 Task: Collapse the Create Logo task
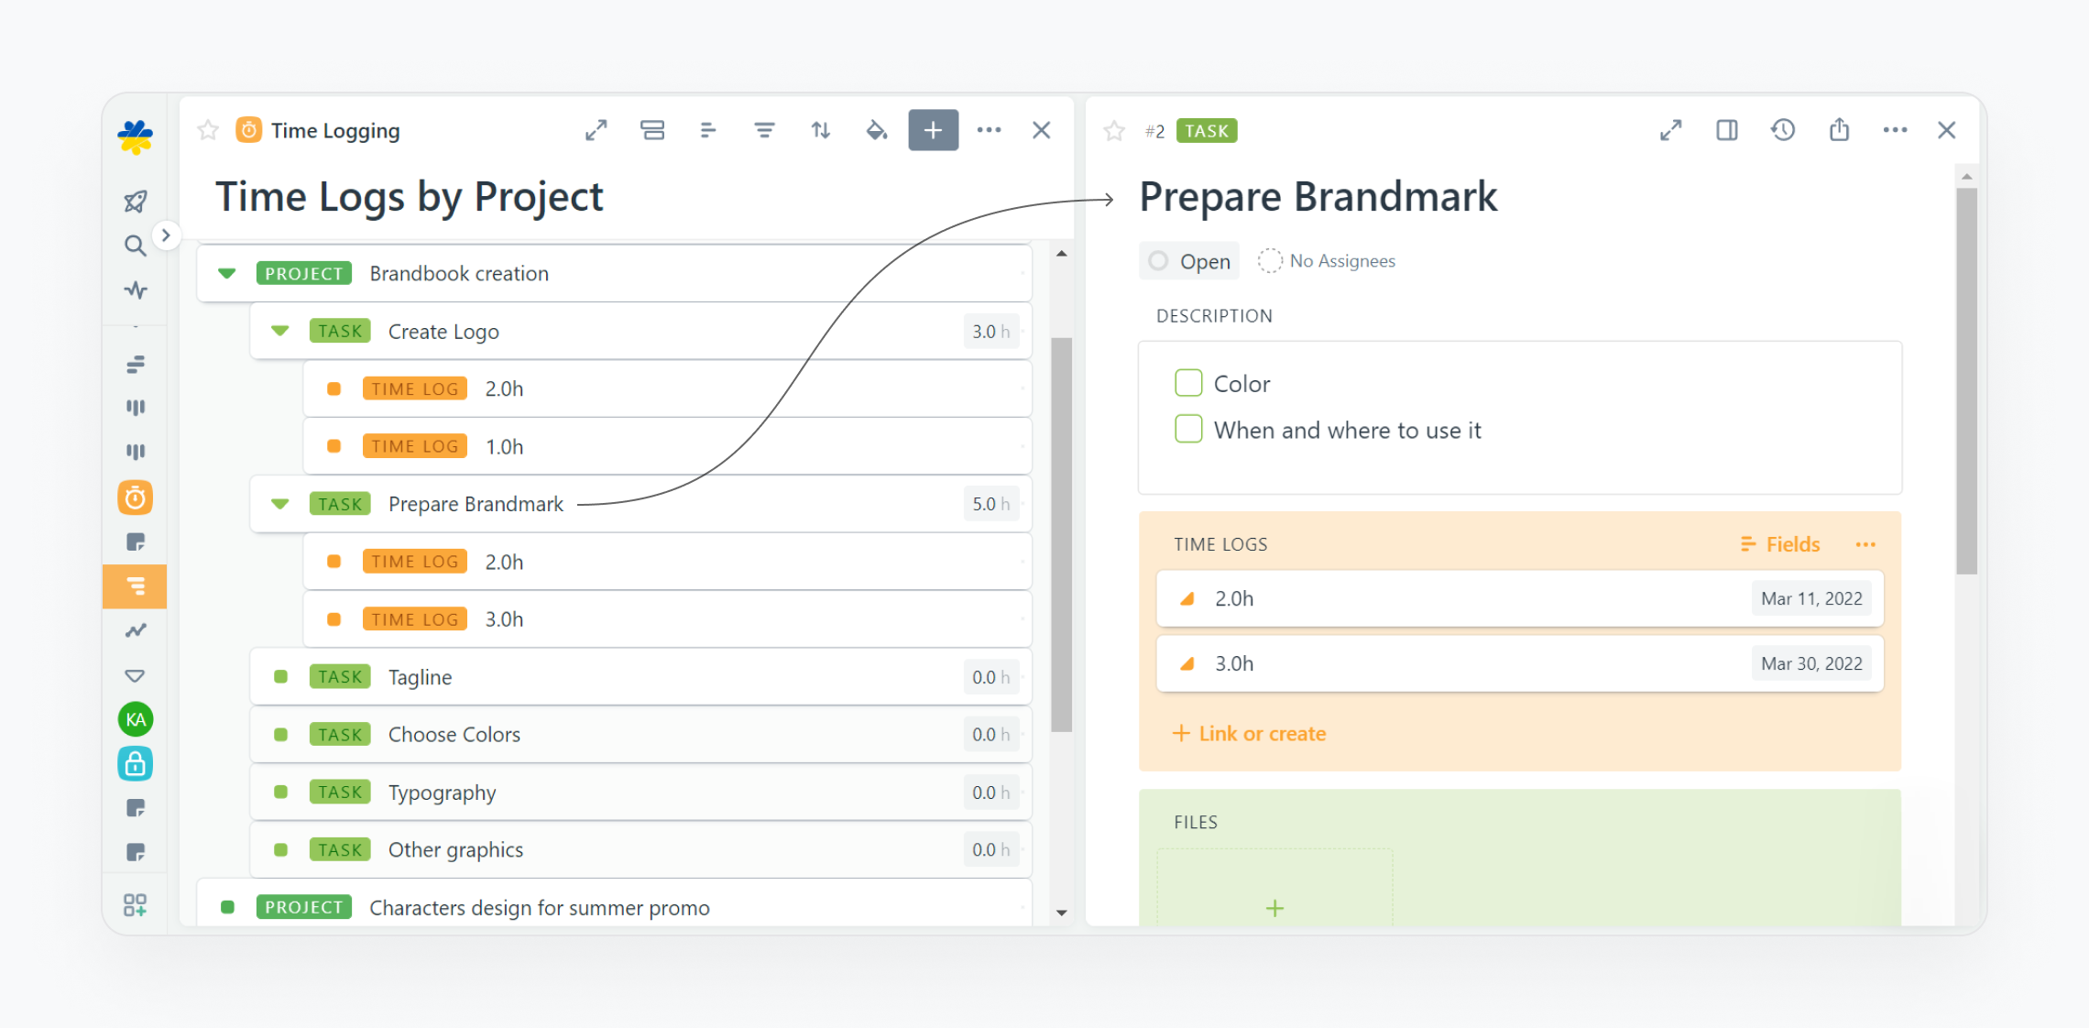pyautogui.click(x=280, y=331)
